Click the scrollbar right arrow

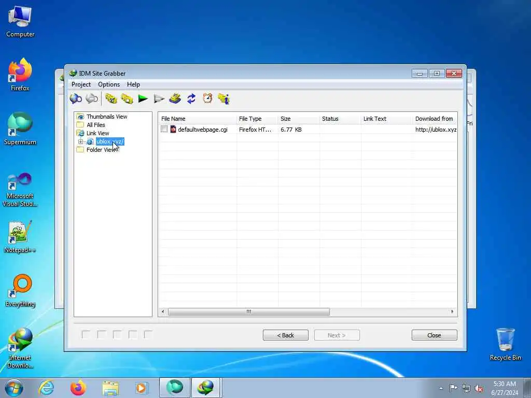point(452,311)
